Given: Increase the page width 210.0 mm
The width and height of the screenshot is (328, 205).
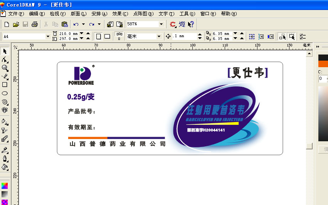Looking at the screenshot, I should tap(88, 33).
